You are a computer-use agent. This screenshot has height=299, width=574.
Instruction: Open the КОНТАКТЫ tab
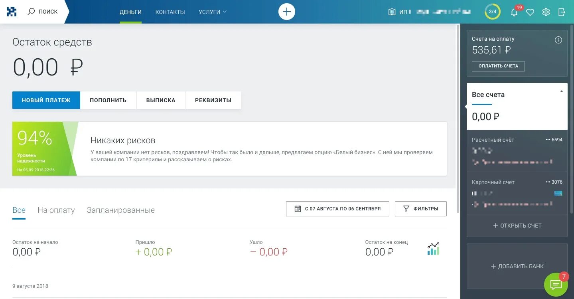tap(170, 12)
